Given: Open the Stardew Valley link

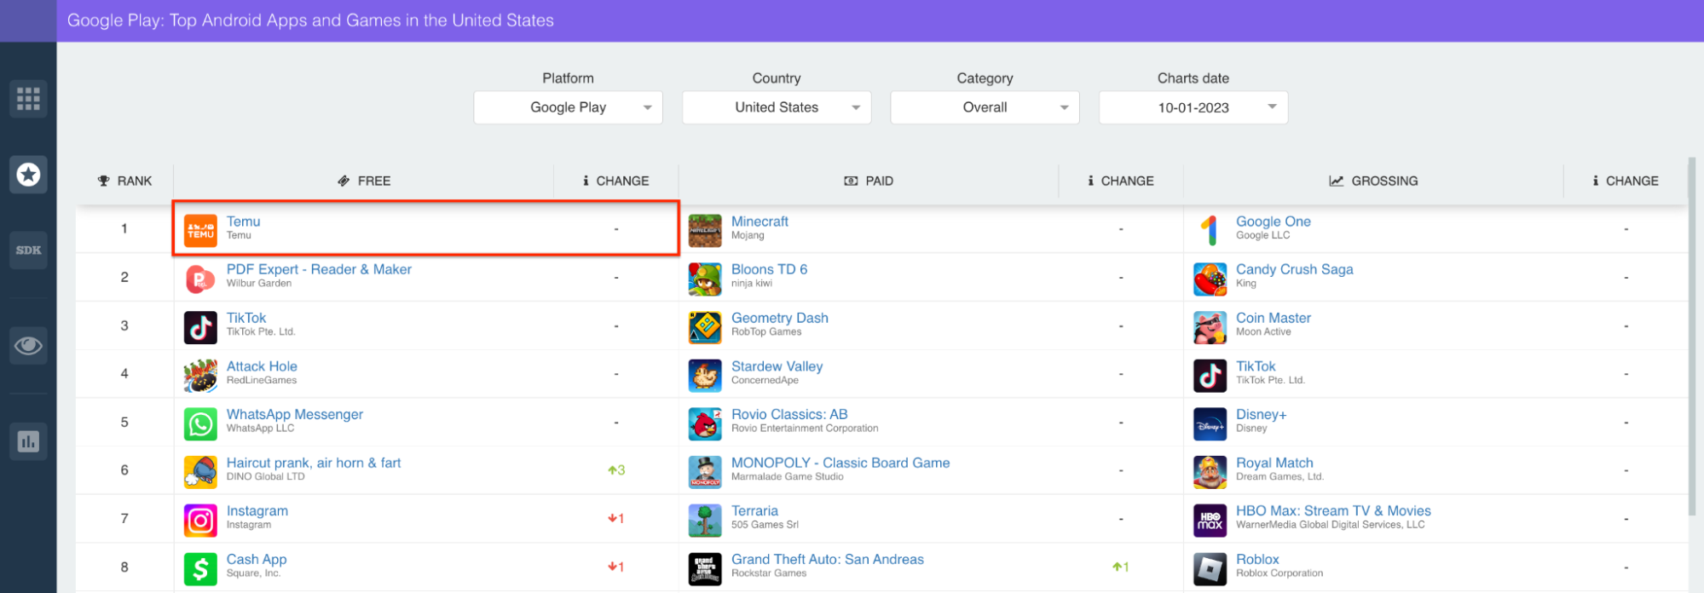Looking at the screenshot, I should [777, 366].
